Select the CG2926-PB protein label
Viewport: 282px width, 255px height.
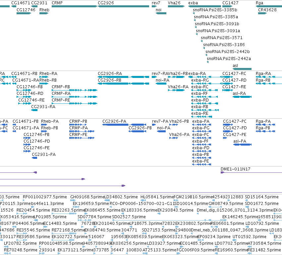click(140, 128)
